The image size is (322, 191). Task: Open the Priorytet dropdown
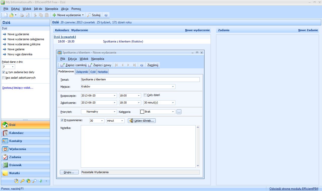point(114,112)
